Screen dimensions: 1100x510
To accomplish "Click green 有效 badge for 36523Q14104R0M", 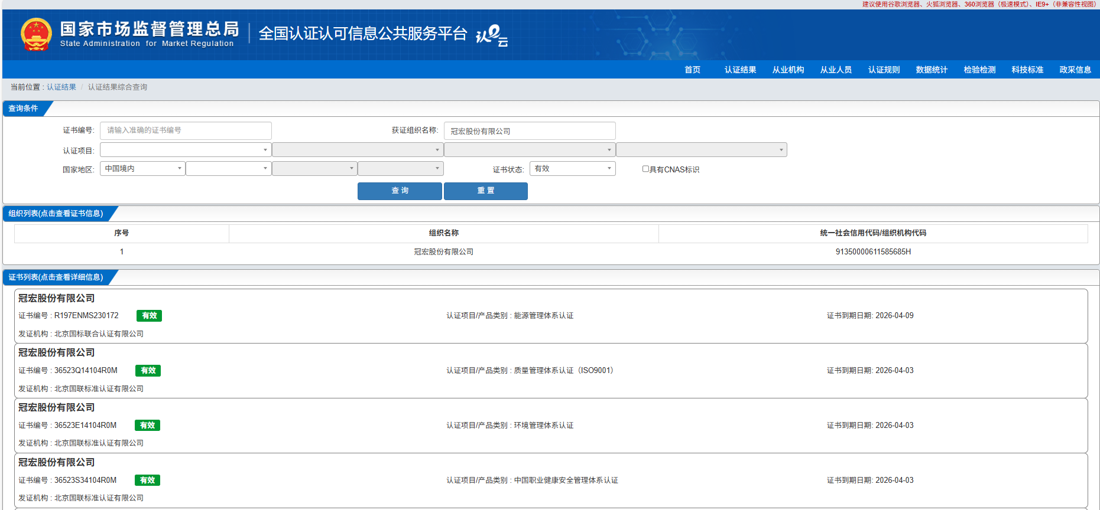I will click(148, 371).
